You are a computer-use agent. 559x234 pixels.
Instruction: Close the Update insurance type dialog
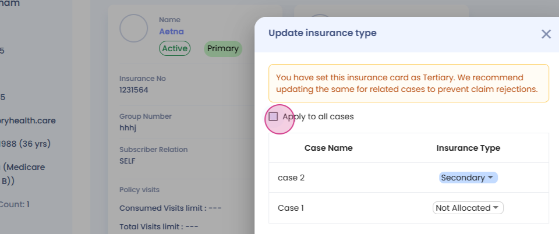pyautogui.click(x=546, y=34)
